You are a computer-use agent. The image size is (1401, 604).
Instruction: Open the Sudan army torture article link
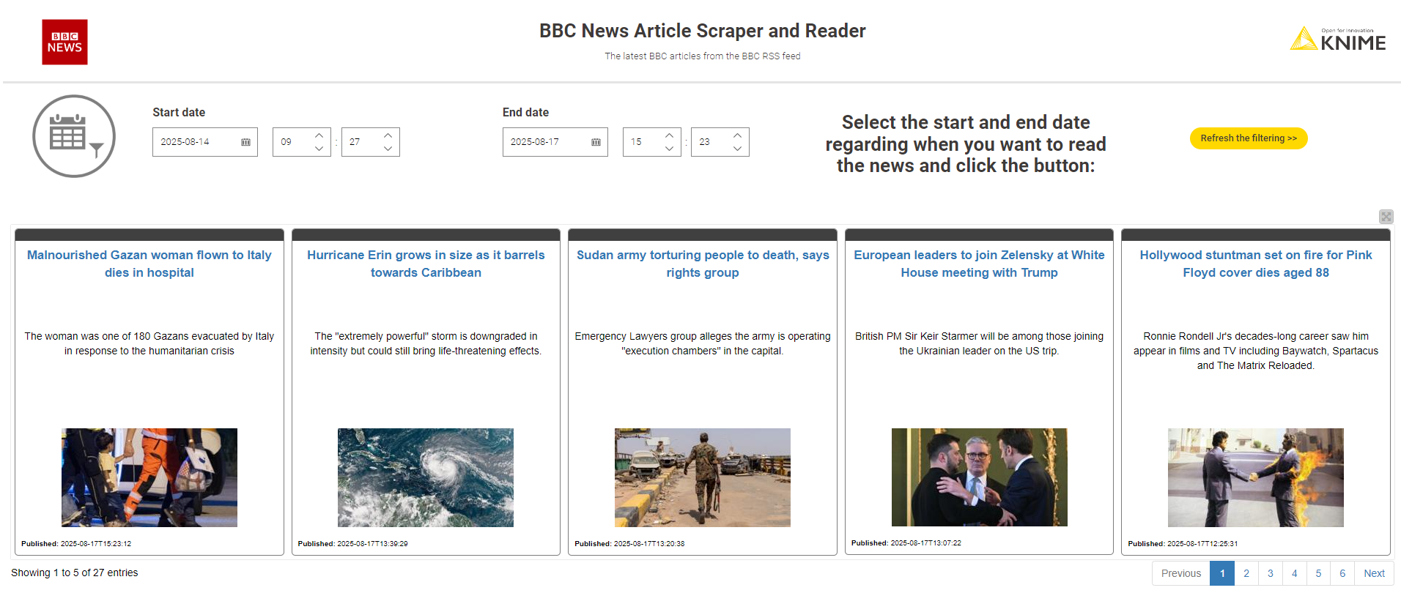click(x=702, y=264)
